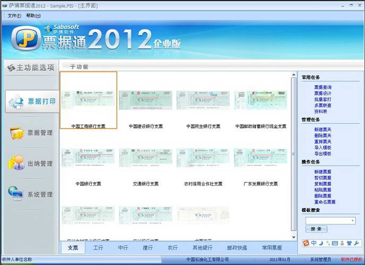This screenshot has width=365, height=265.
Task: Click the 重排票夹 link
Action: (x=323, y=141)
